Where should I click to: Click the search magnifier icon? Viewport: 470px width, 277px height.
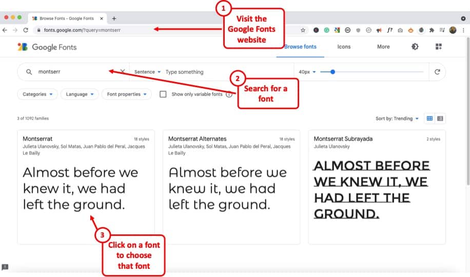pos(29,72)
